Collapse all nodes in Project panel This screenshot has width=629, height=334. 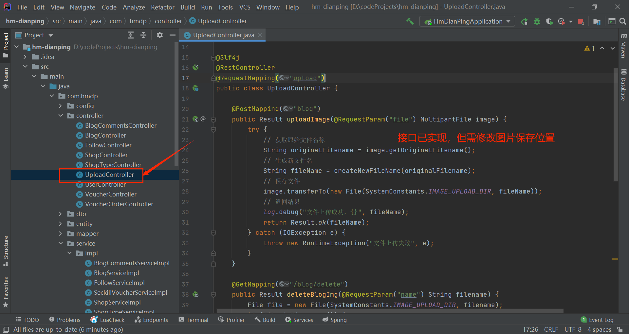[x=143, y=35]
